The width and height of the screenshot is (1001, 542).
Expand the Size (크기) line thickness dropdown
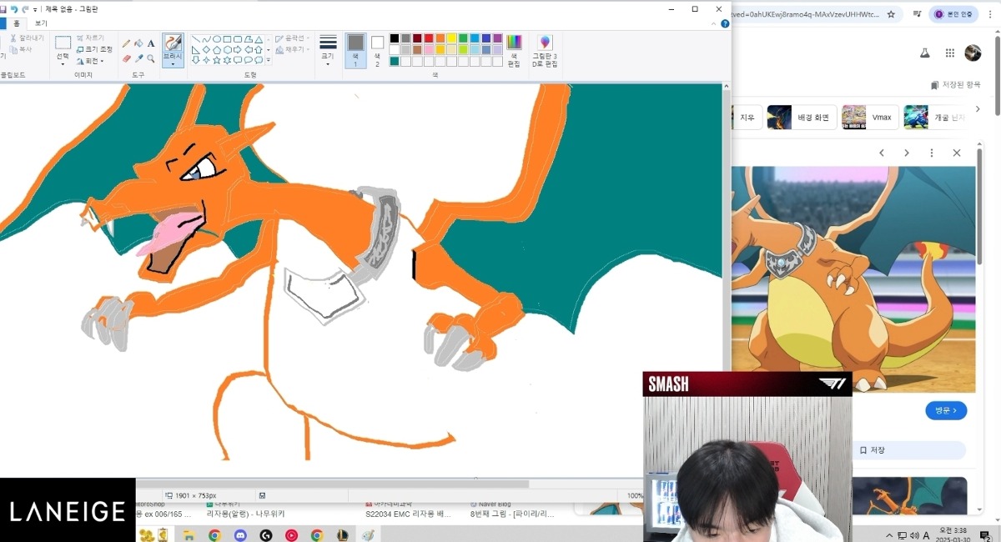point(328,51)
